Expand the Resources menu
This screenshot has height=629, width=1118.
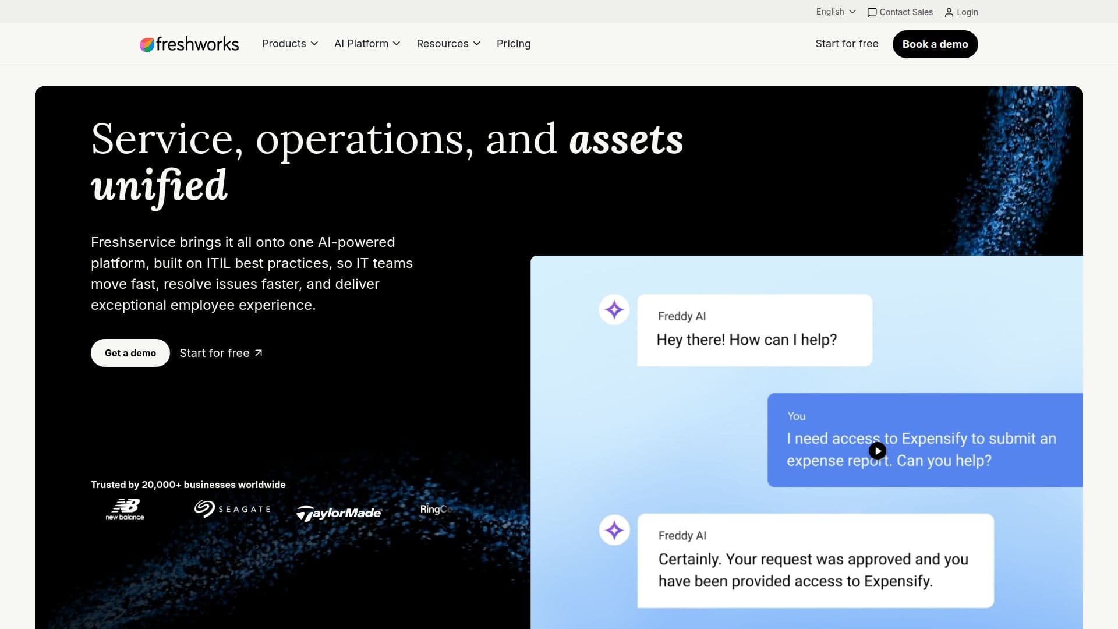tap(448, 44)
